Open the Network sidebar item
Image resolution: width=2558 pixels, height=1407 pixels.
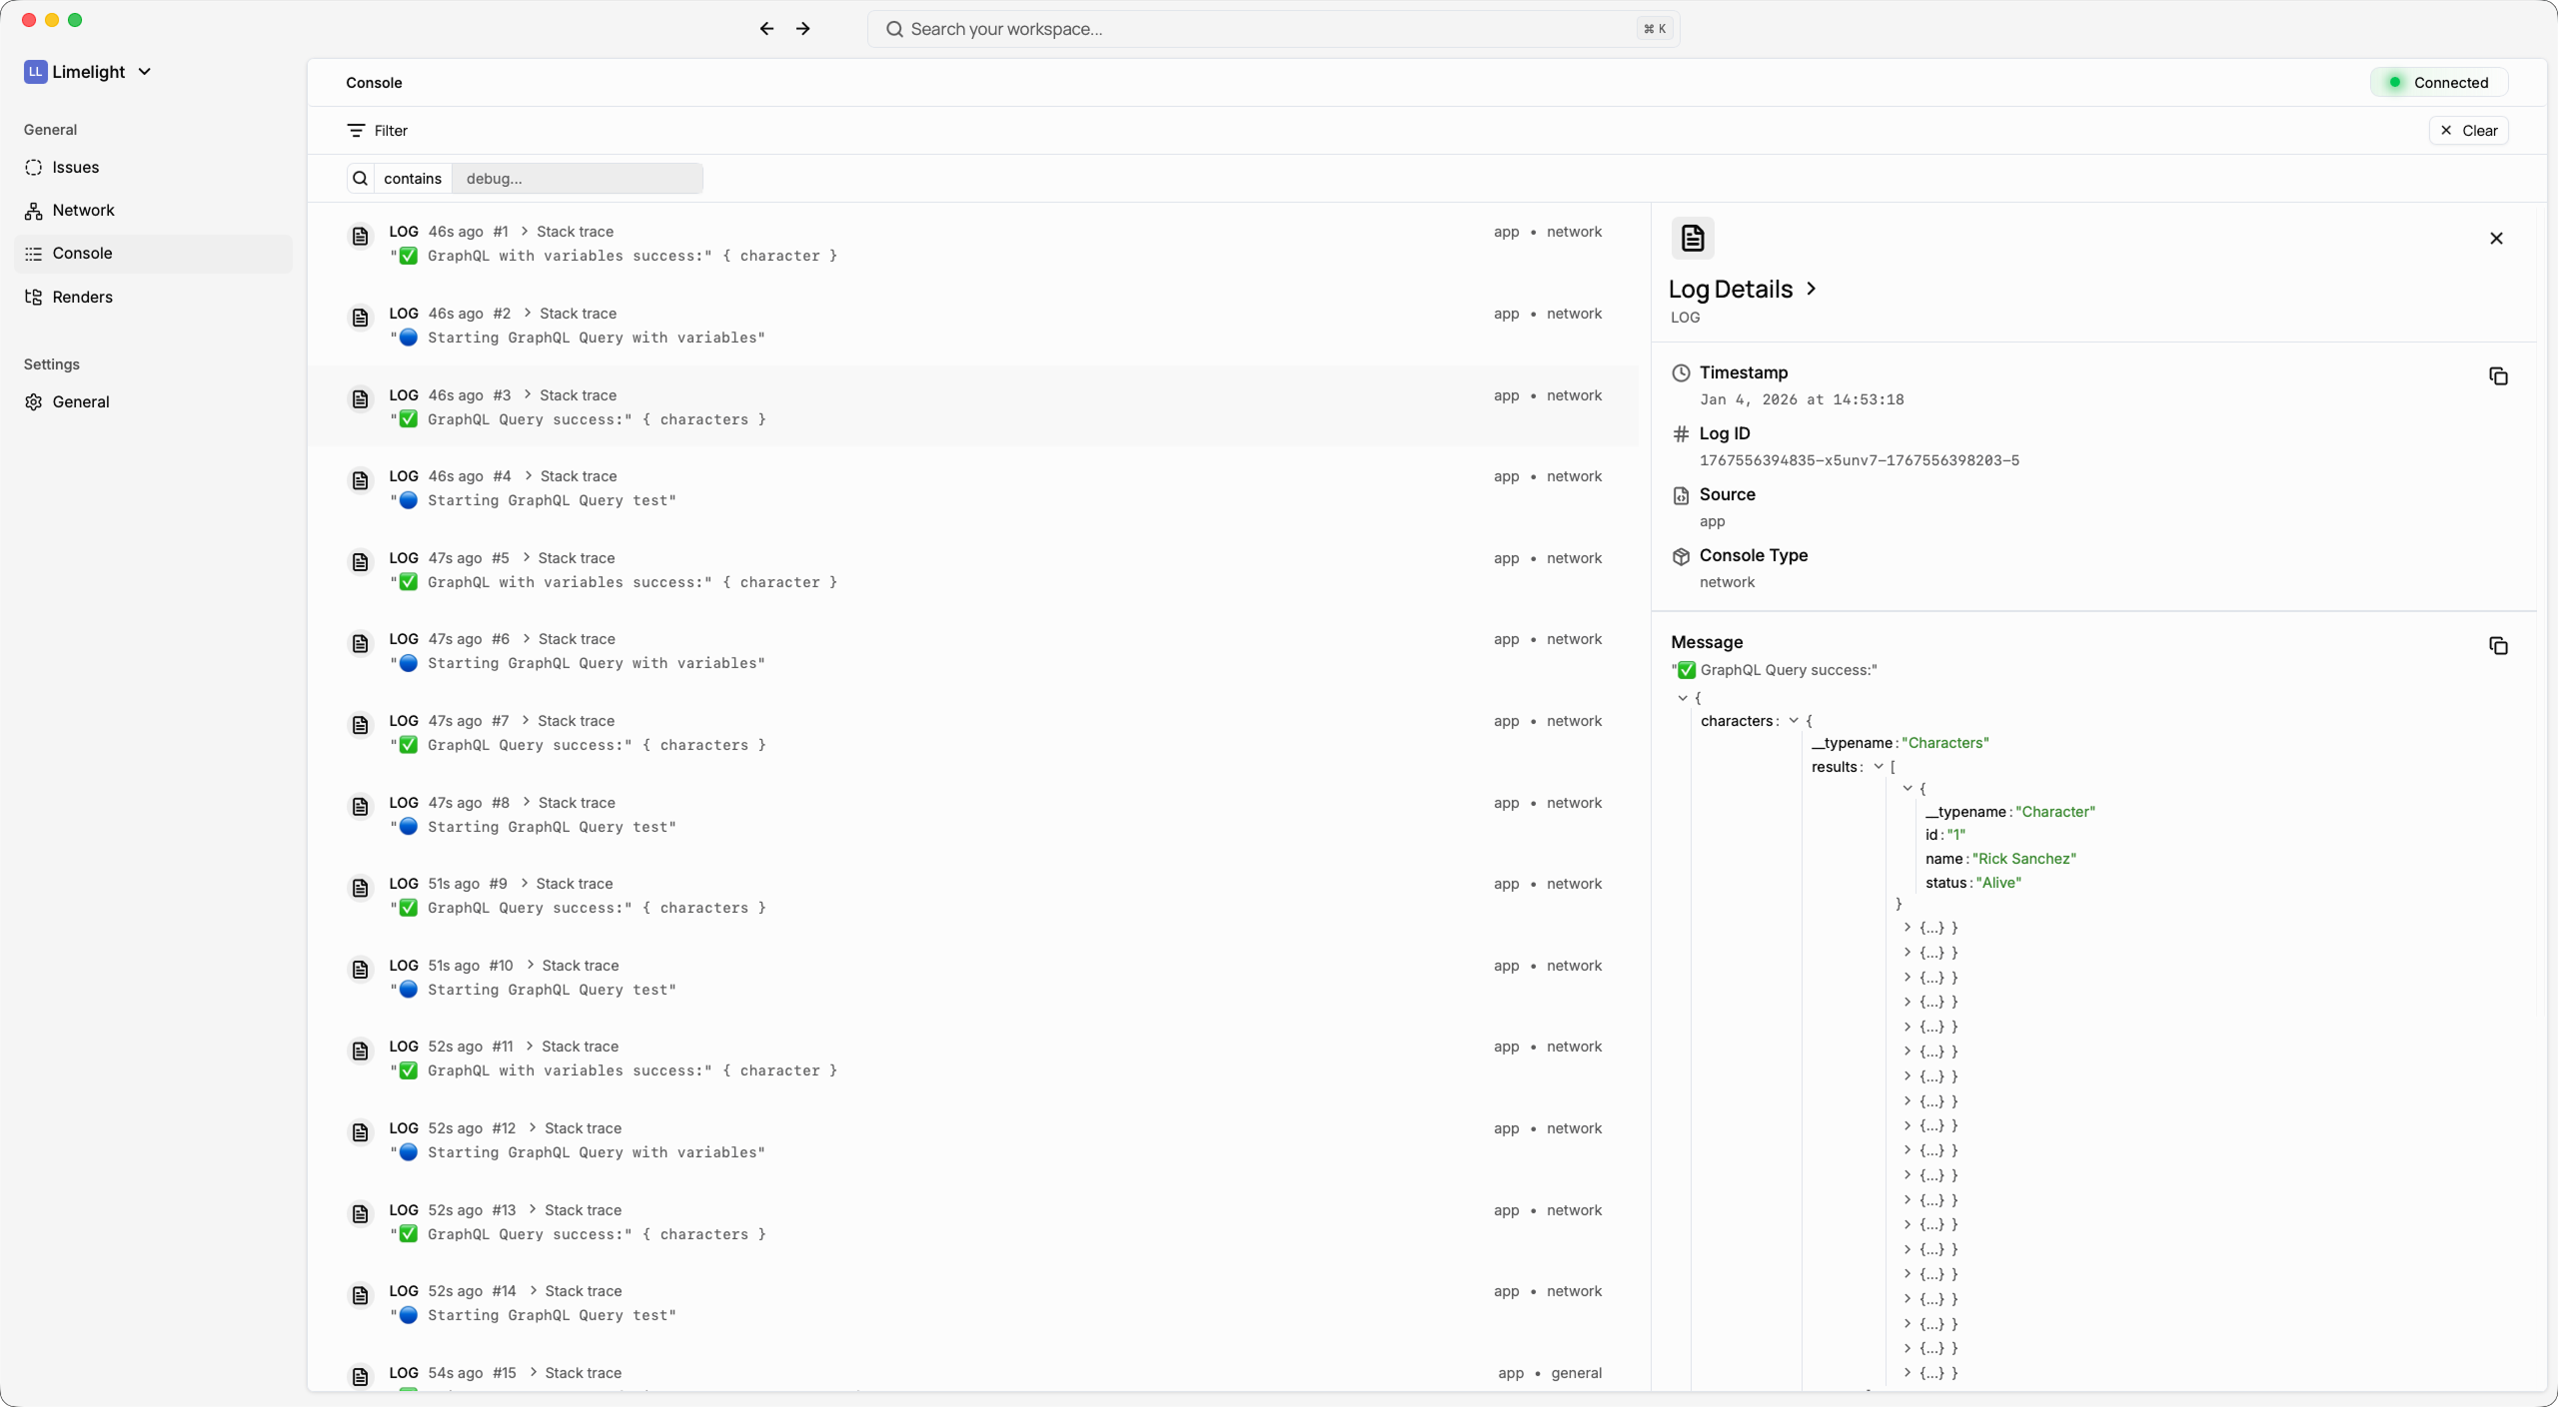153,210
